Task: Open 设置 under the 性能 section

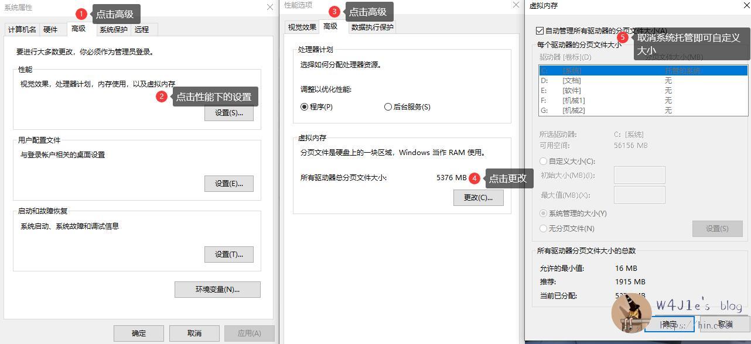Action: click(x=229, y=113)
